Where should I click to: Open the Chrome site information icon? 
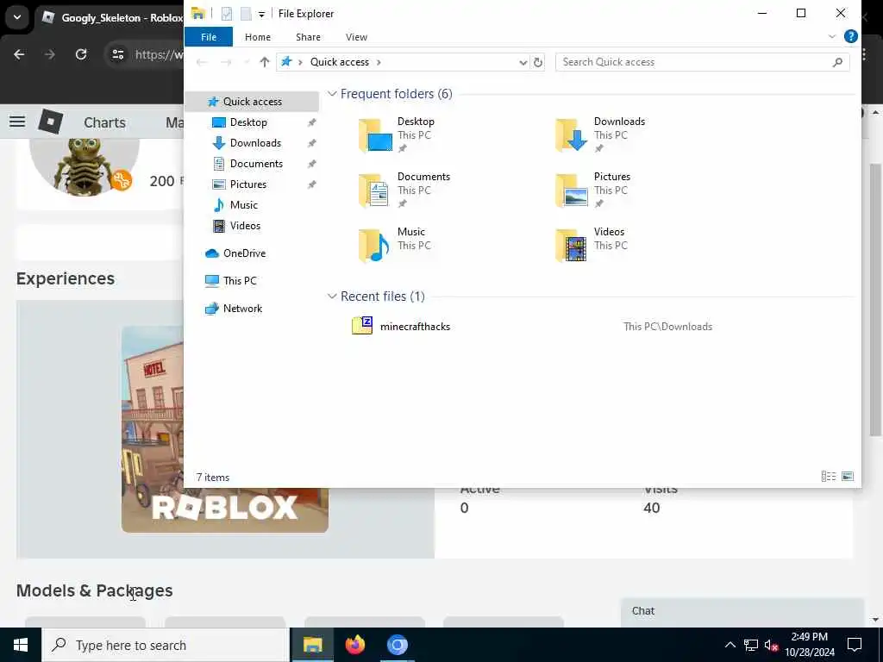click(117, 54)
